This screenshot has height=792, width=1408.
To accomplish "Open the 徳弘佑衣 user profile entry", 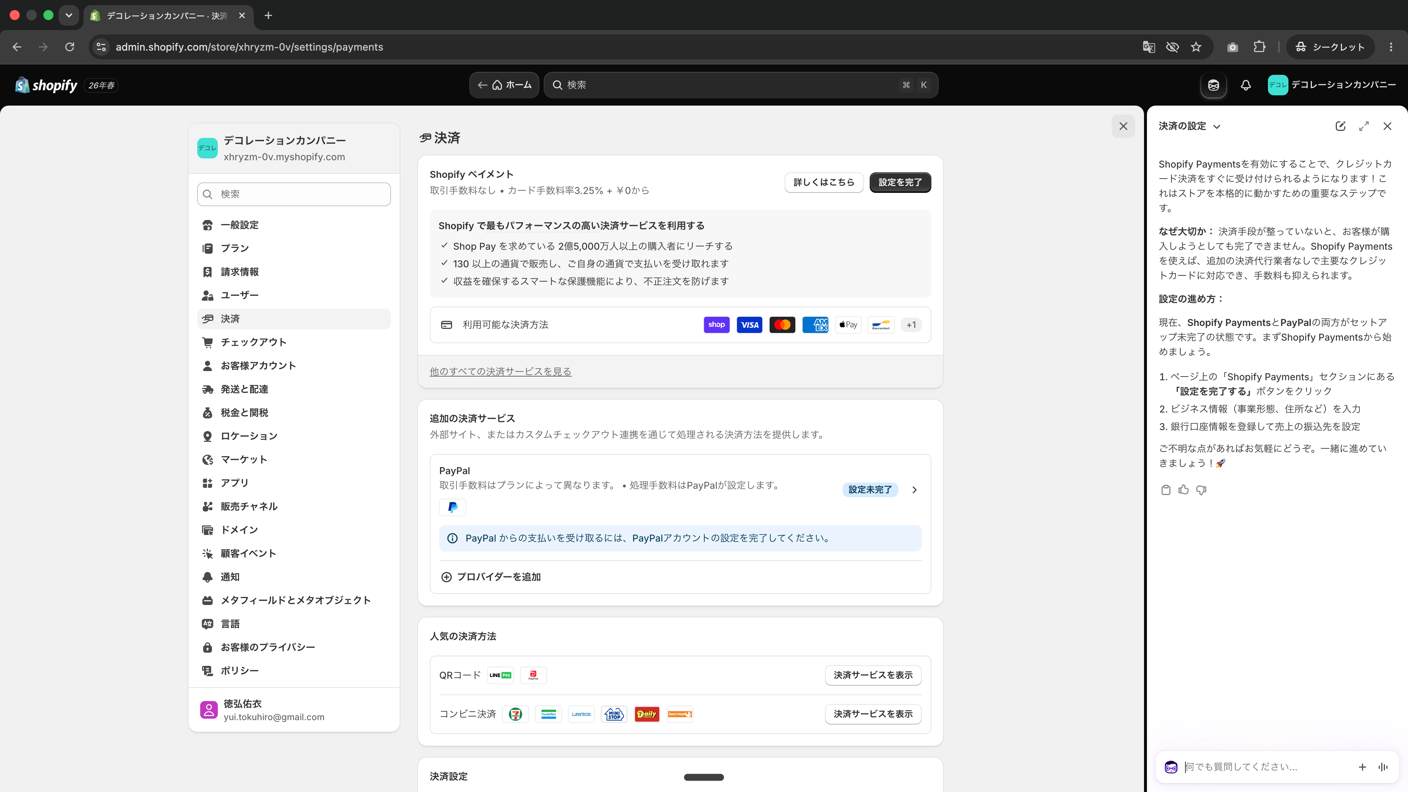I will [294, 710].
